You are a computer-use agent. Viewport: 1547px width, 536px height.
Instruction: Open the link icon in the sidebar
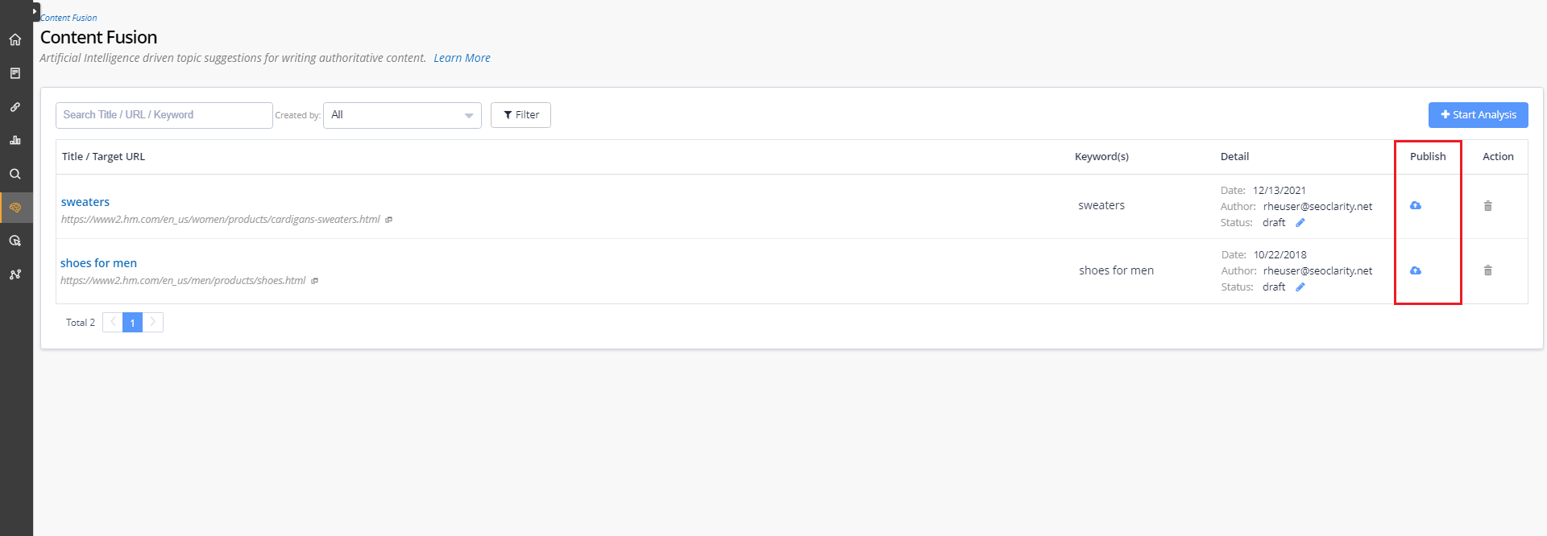(15, 107)
